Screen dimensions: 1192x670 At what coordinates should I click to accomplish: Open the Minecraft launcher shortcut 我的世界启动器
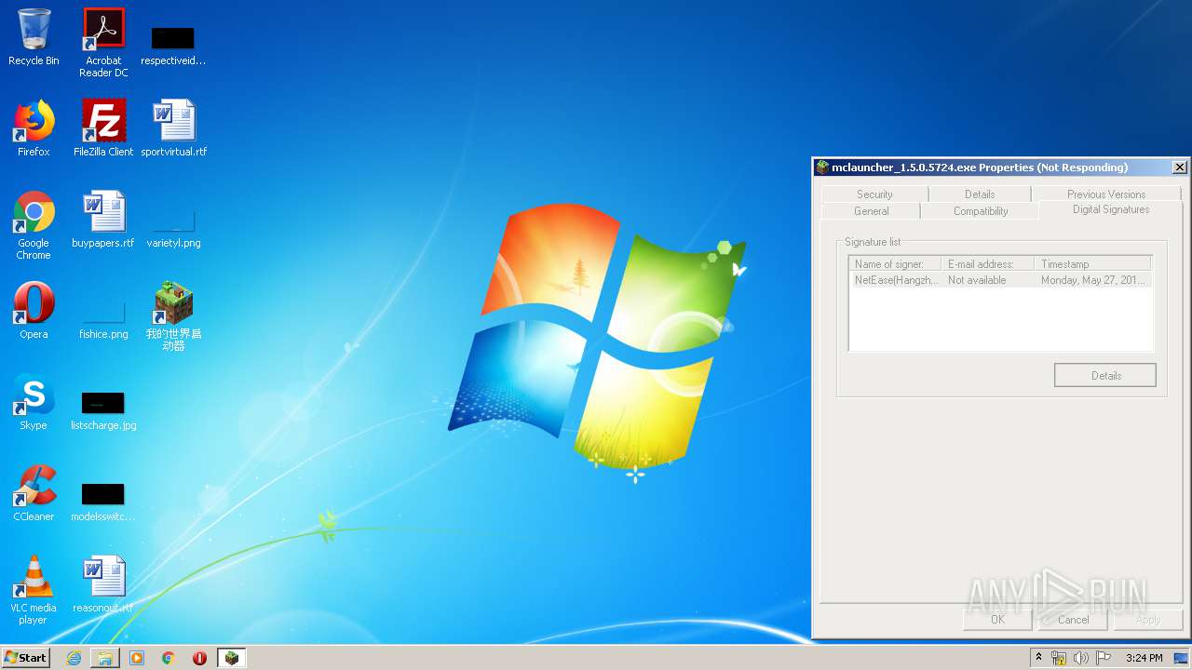173,316
